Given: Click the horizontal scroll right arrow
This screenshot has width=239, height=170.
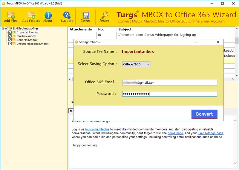Looking at the screenshot, I should coord(233,79).
